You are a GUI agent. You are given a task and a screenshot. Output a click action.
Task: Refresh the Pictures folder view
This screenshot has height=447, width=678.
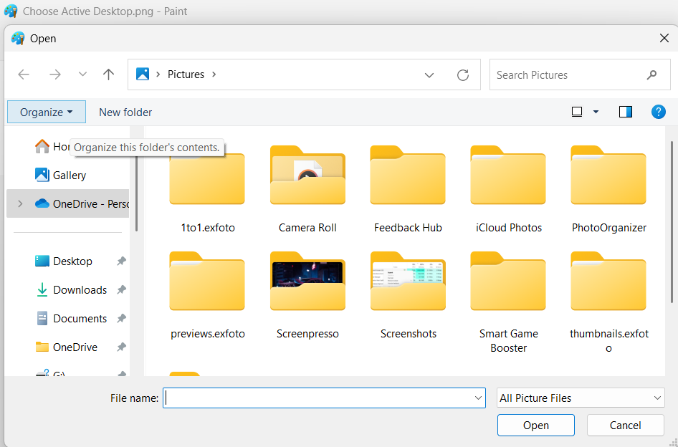(463, 74)
